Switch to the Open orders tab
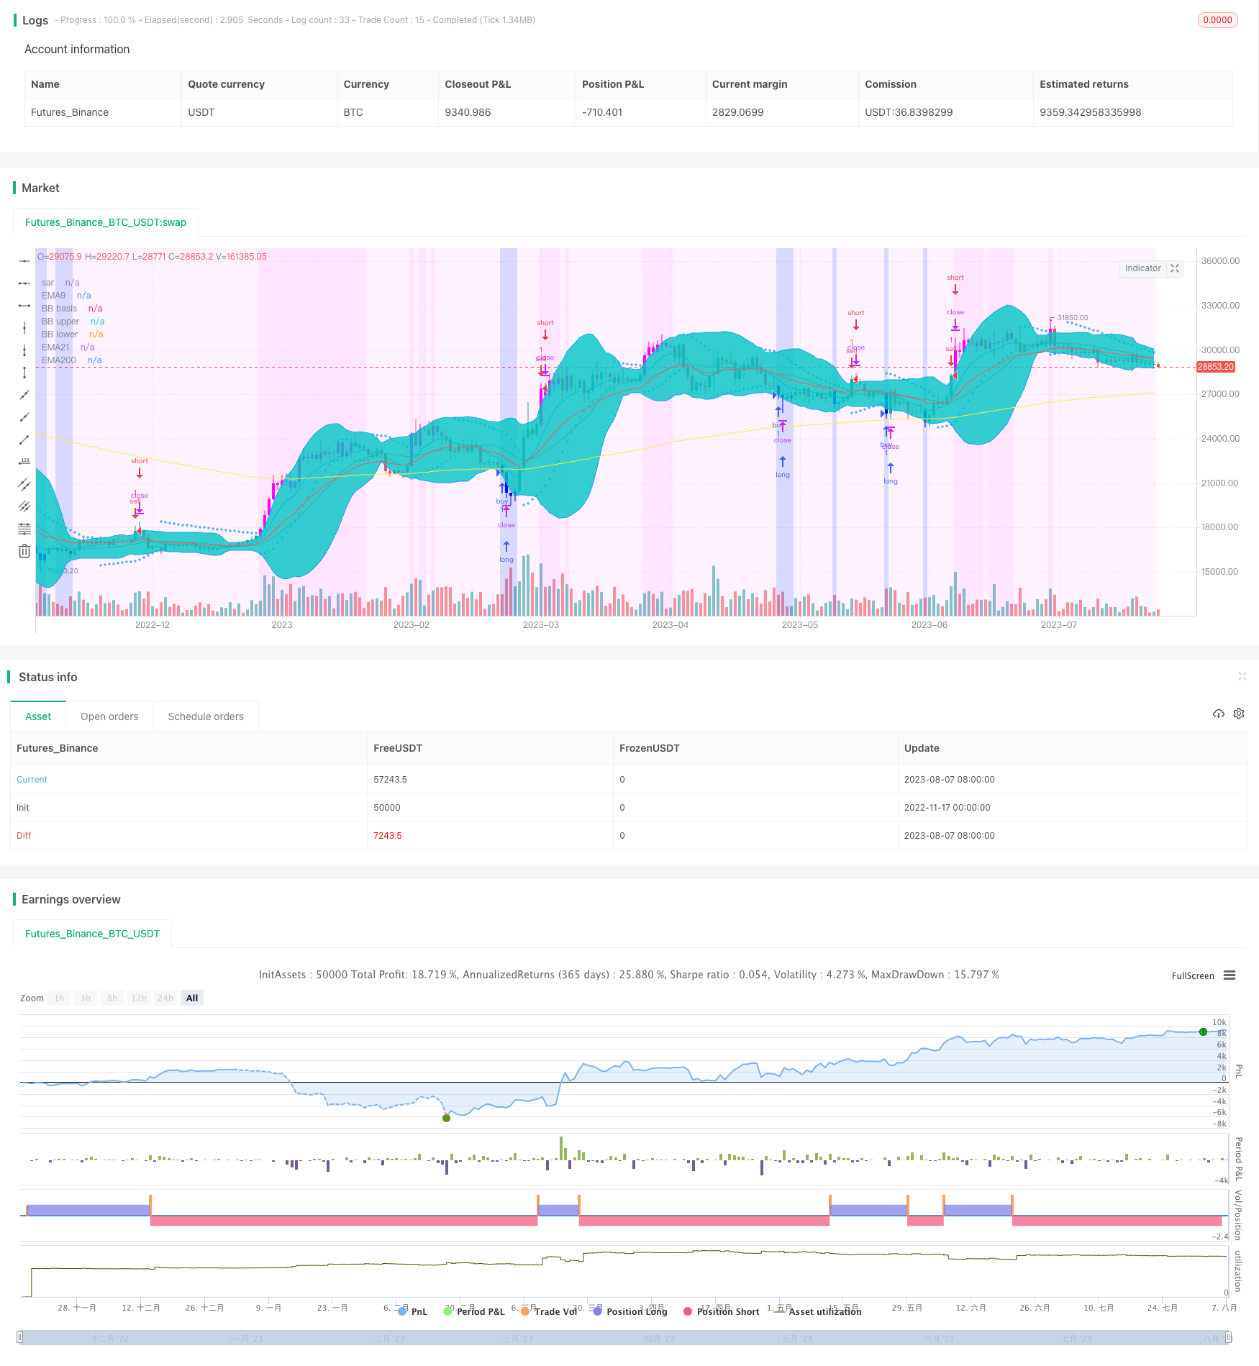The image size is (1259, 1366). (109, 716)
